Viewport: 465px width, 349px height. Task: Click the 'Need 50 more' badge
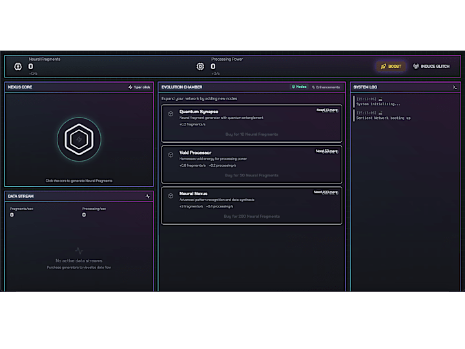[x=327, y=151]
